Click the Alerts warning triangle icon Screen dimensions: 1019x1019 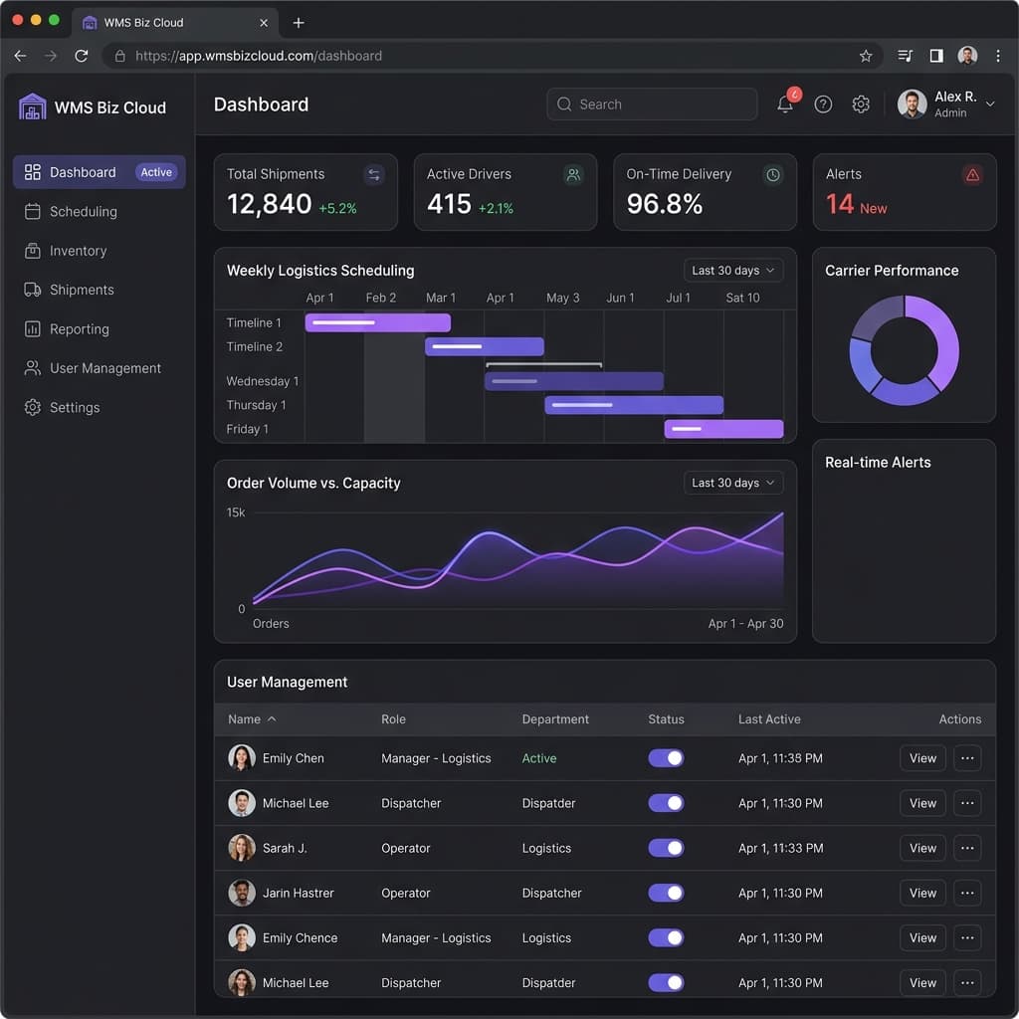click(x=972, y=175)
